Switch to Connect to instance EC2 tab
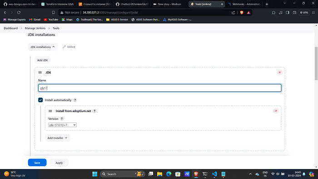318x179 pixels. pos(94,4)
